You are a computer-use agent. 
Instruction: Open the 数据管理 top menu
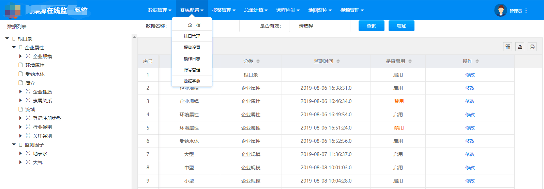point(160,10)
